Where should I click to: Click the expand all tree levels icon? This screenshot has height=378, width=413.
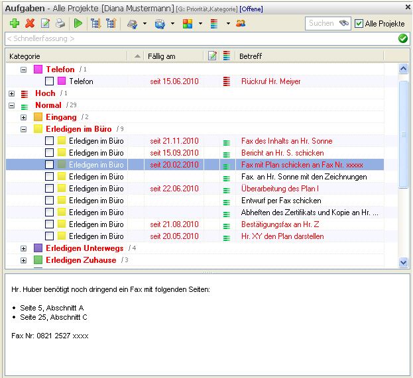[x=95, y=23]
